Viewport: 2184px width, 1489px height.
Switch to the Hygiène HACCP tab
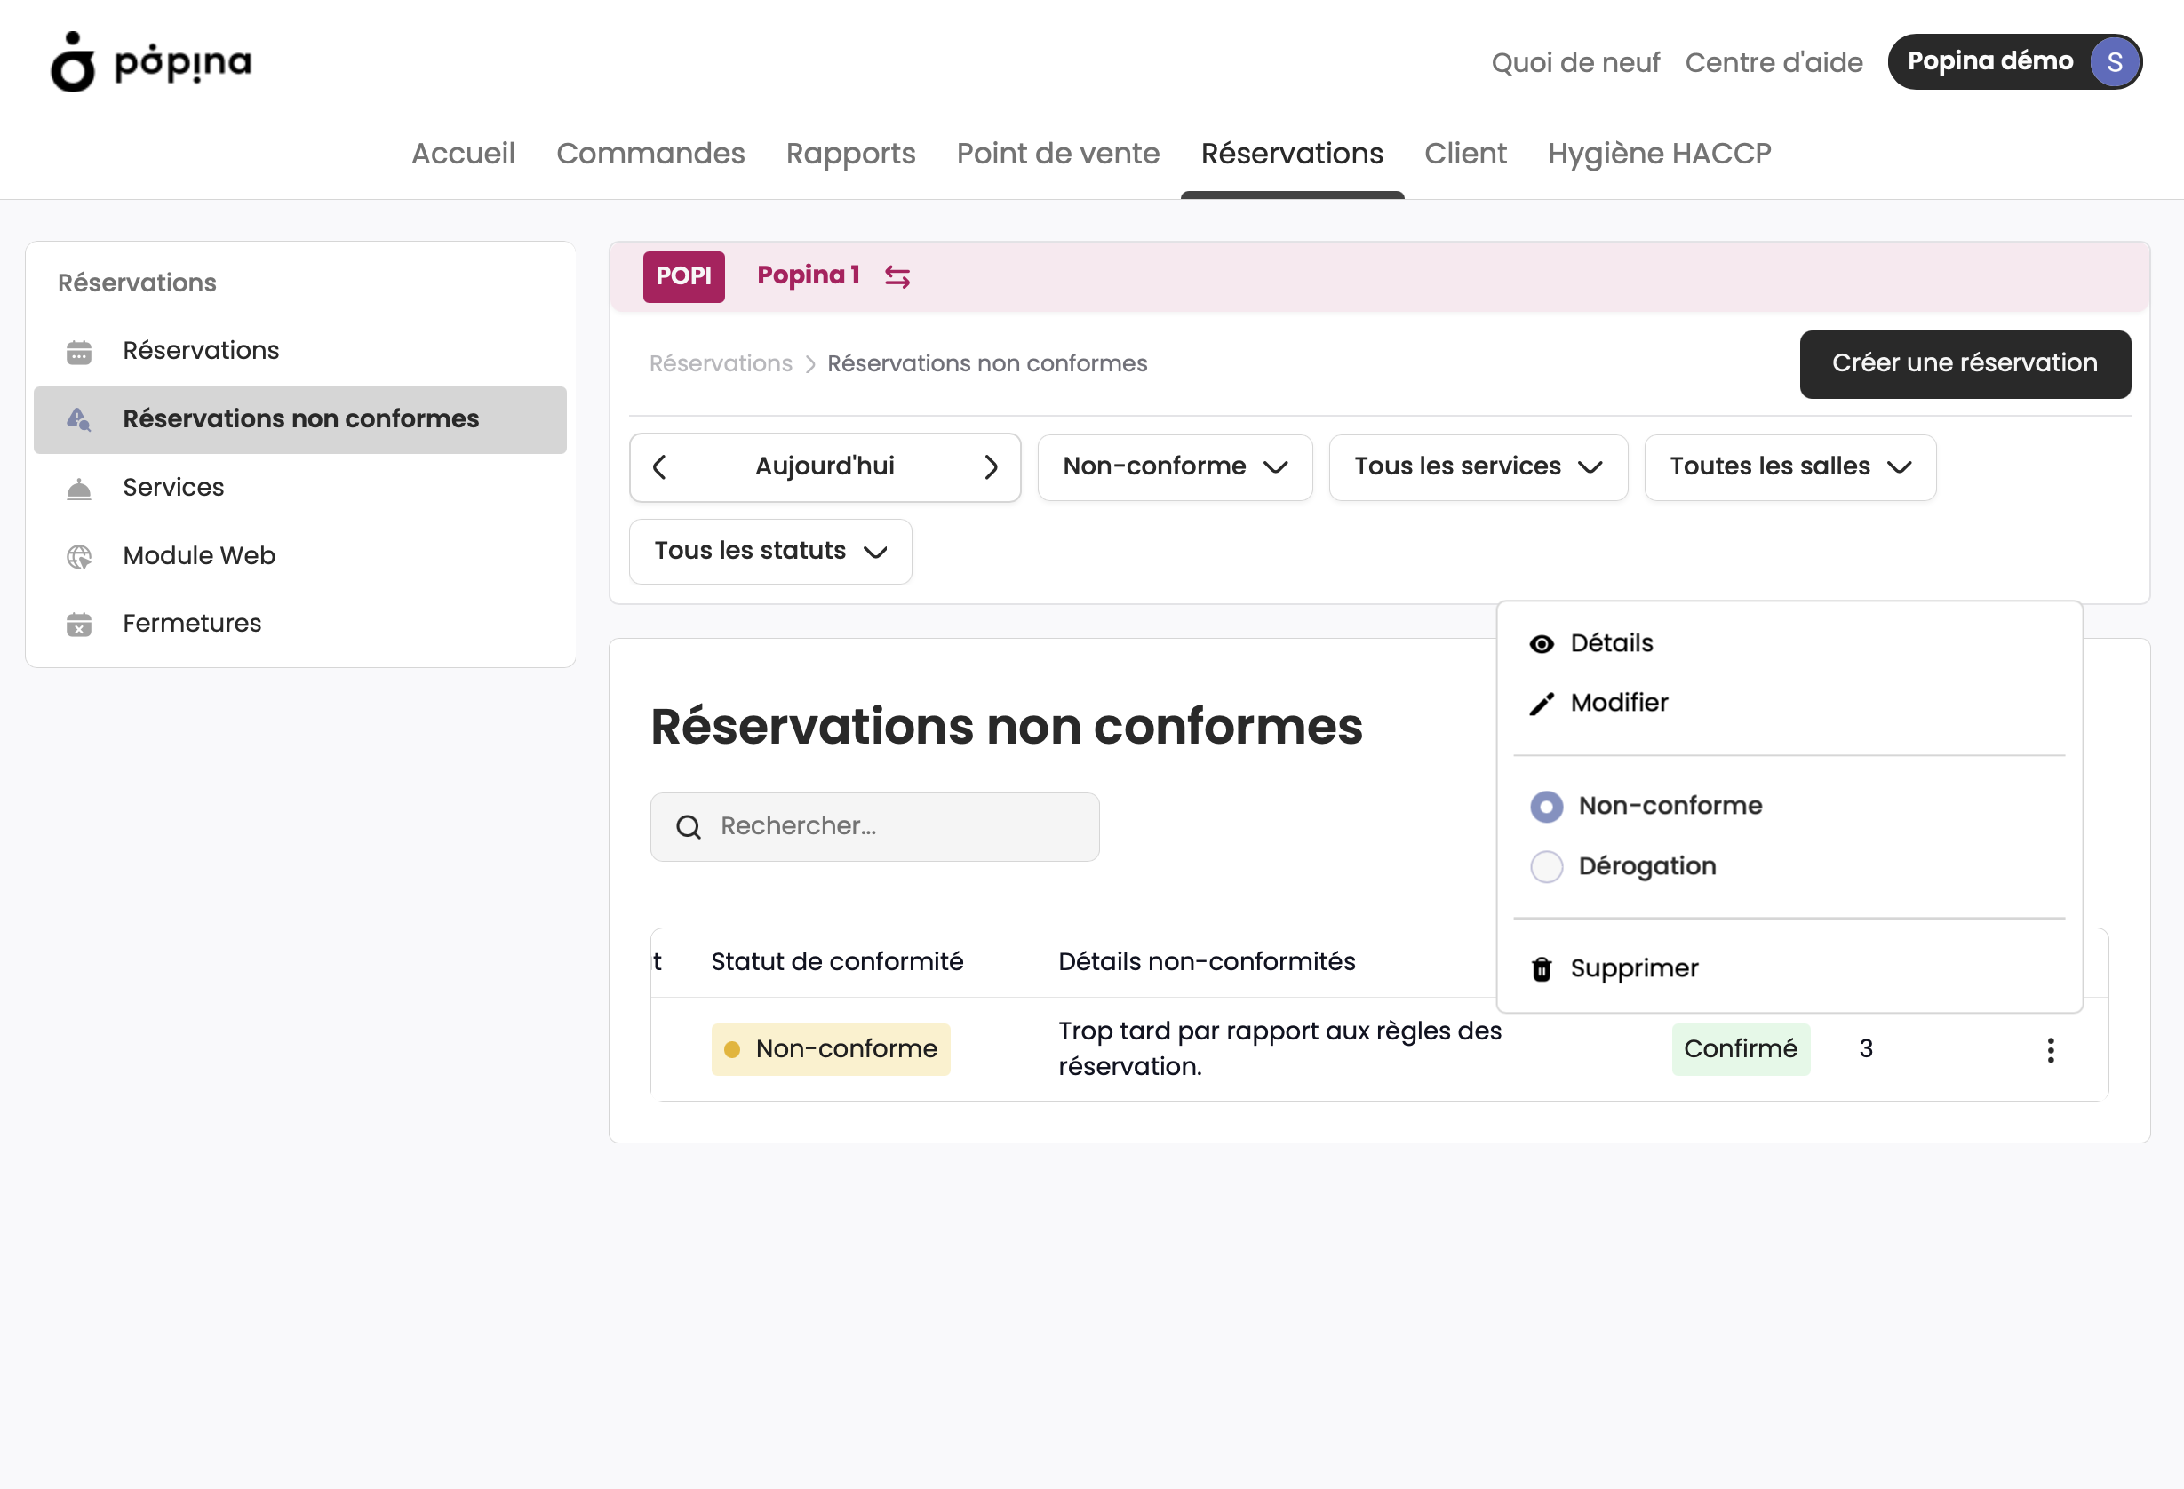coord(1659,153)
